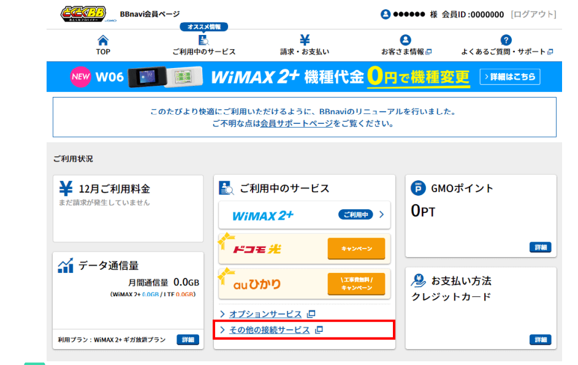Viewport: 578px width, 365px height.
Task: Click the ドコモ光 キャンペーン button
Action: (x=356, y=248)
